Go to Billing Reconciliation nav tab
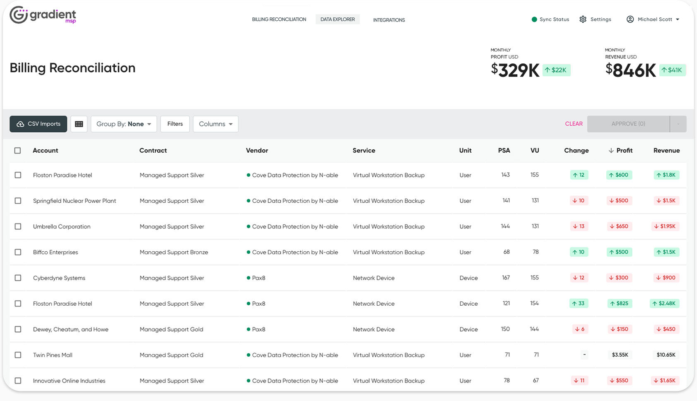This screenshot has height=401, width=697. [x=279, y=19]
